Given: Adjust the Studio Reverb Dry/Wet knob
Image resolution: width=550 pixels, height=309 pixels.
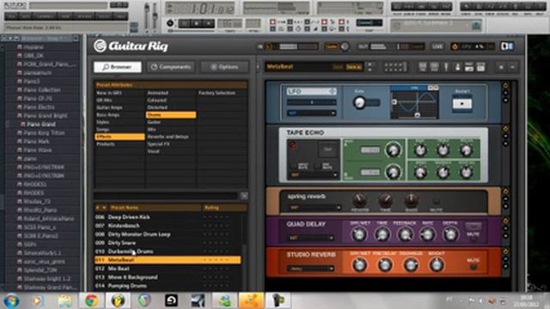Looking at the screenshot, I should [x=359, y=265].
